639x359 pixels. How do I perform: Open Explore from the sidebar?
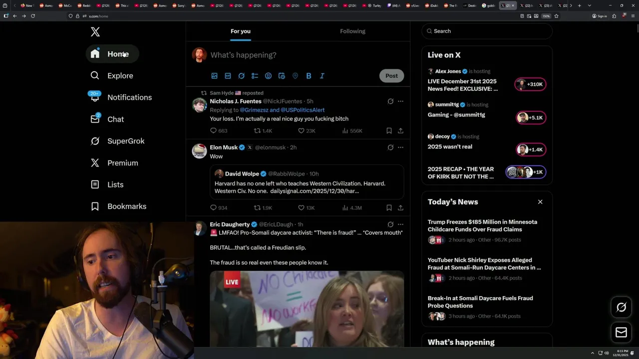point(112,76)
